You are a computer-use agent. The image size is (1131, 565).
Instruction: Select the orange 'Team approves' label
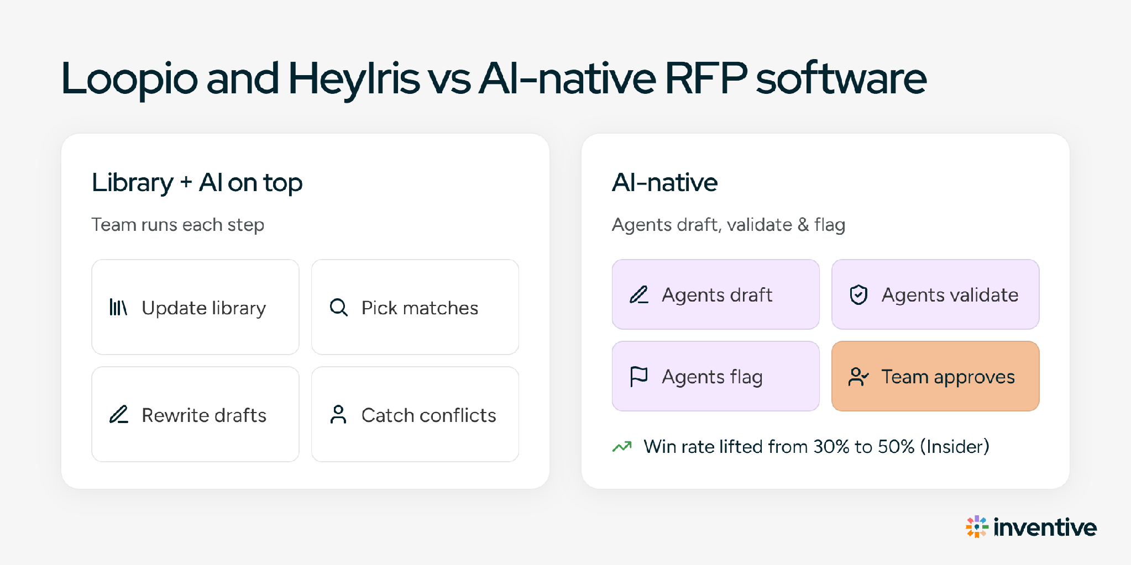tap(948, 377)
